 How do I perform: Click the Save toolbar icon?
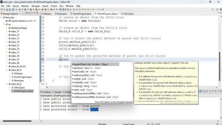(x=7, y=9)
